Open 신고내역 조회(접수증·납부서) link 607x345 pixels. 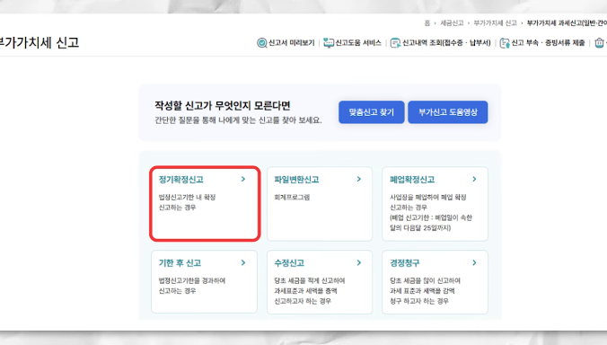(446, 42)
